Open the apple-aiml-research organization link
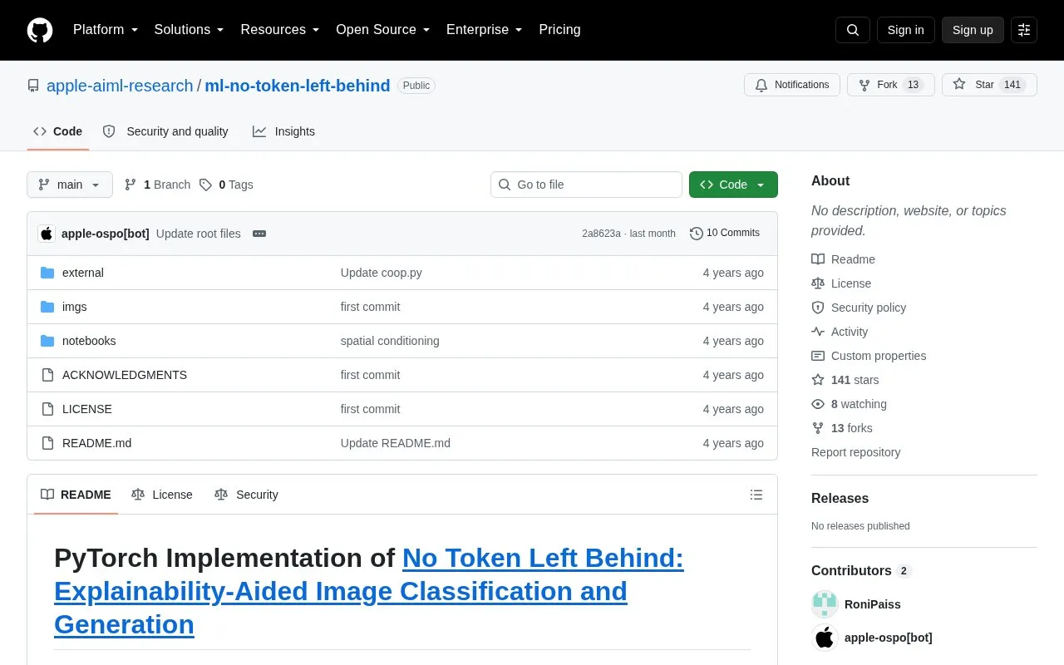 120,86
